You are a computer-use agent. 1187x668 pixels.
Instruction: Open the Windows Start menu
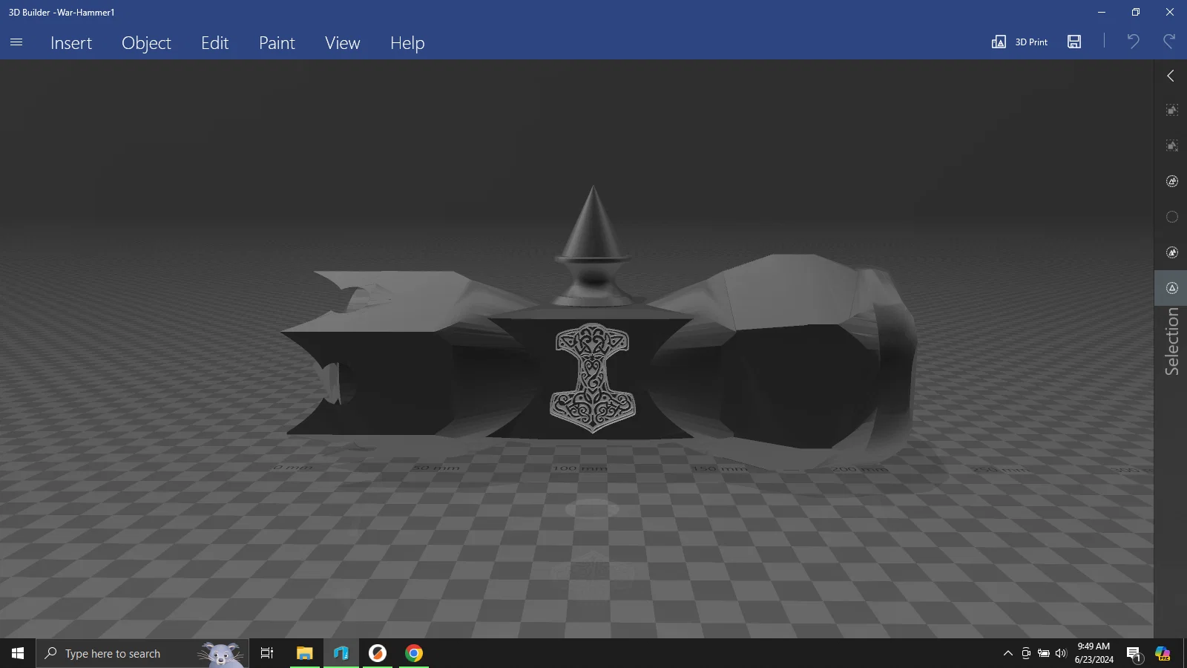click(x=18, y=653)
